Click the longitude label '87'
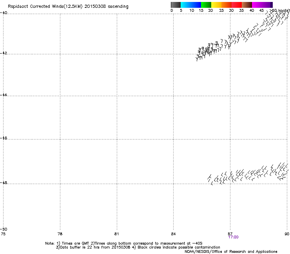Screen dimensions: 290x254 click(230, 234)
